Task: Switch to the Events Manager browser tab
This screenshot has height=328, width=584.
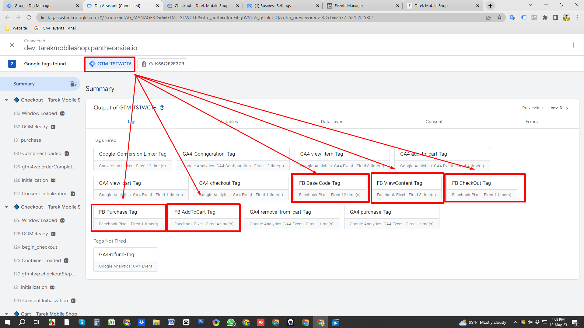Action: (x=363, y=5)
